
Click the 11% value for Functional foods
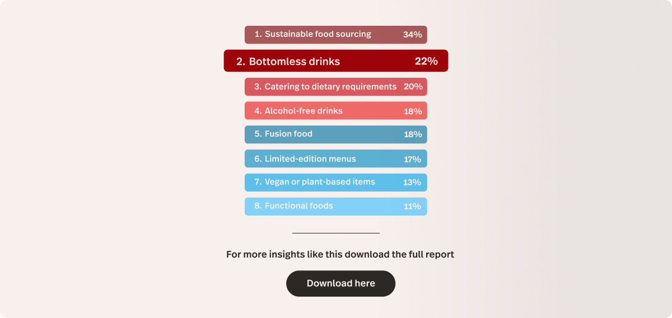pyautogui.click(x=412, y=207)
